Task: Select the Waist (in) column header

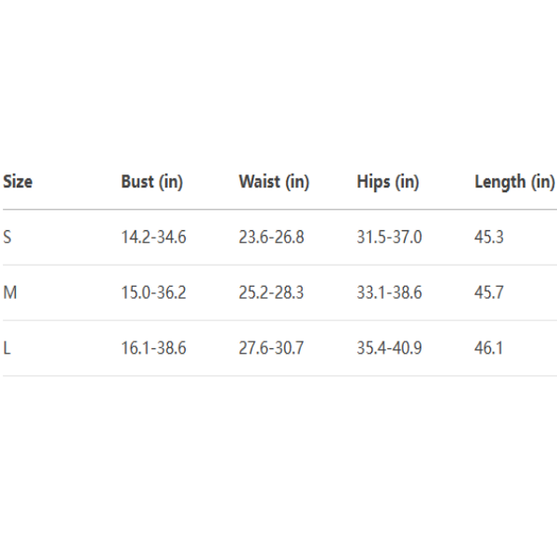Action: pos(273,182)
